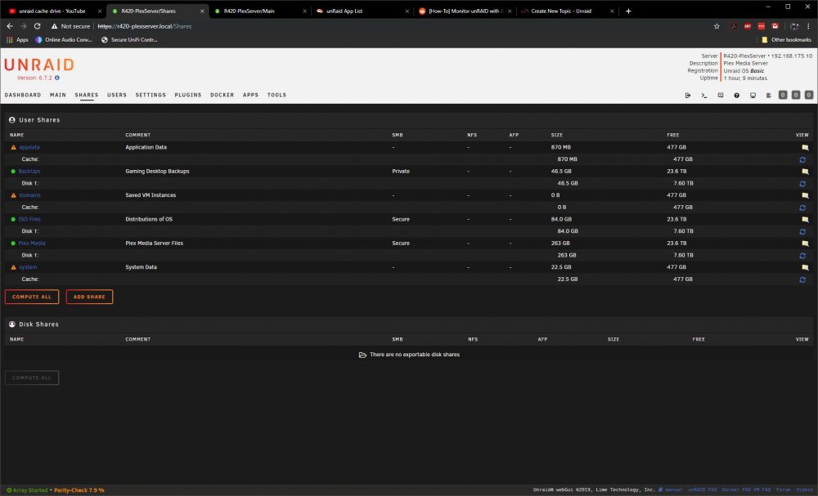Open the ISO Files share link
The height and width of the screenshot is (496, 818).
pyautogui.click(x=29, y=219)
